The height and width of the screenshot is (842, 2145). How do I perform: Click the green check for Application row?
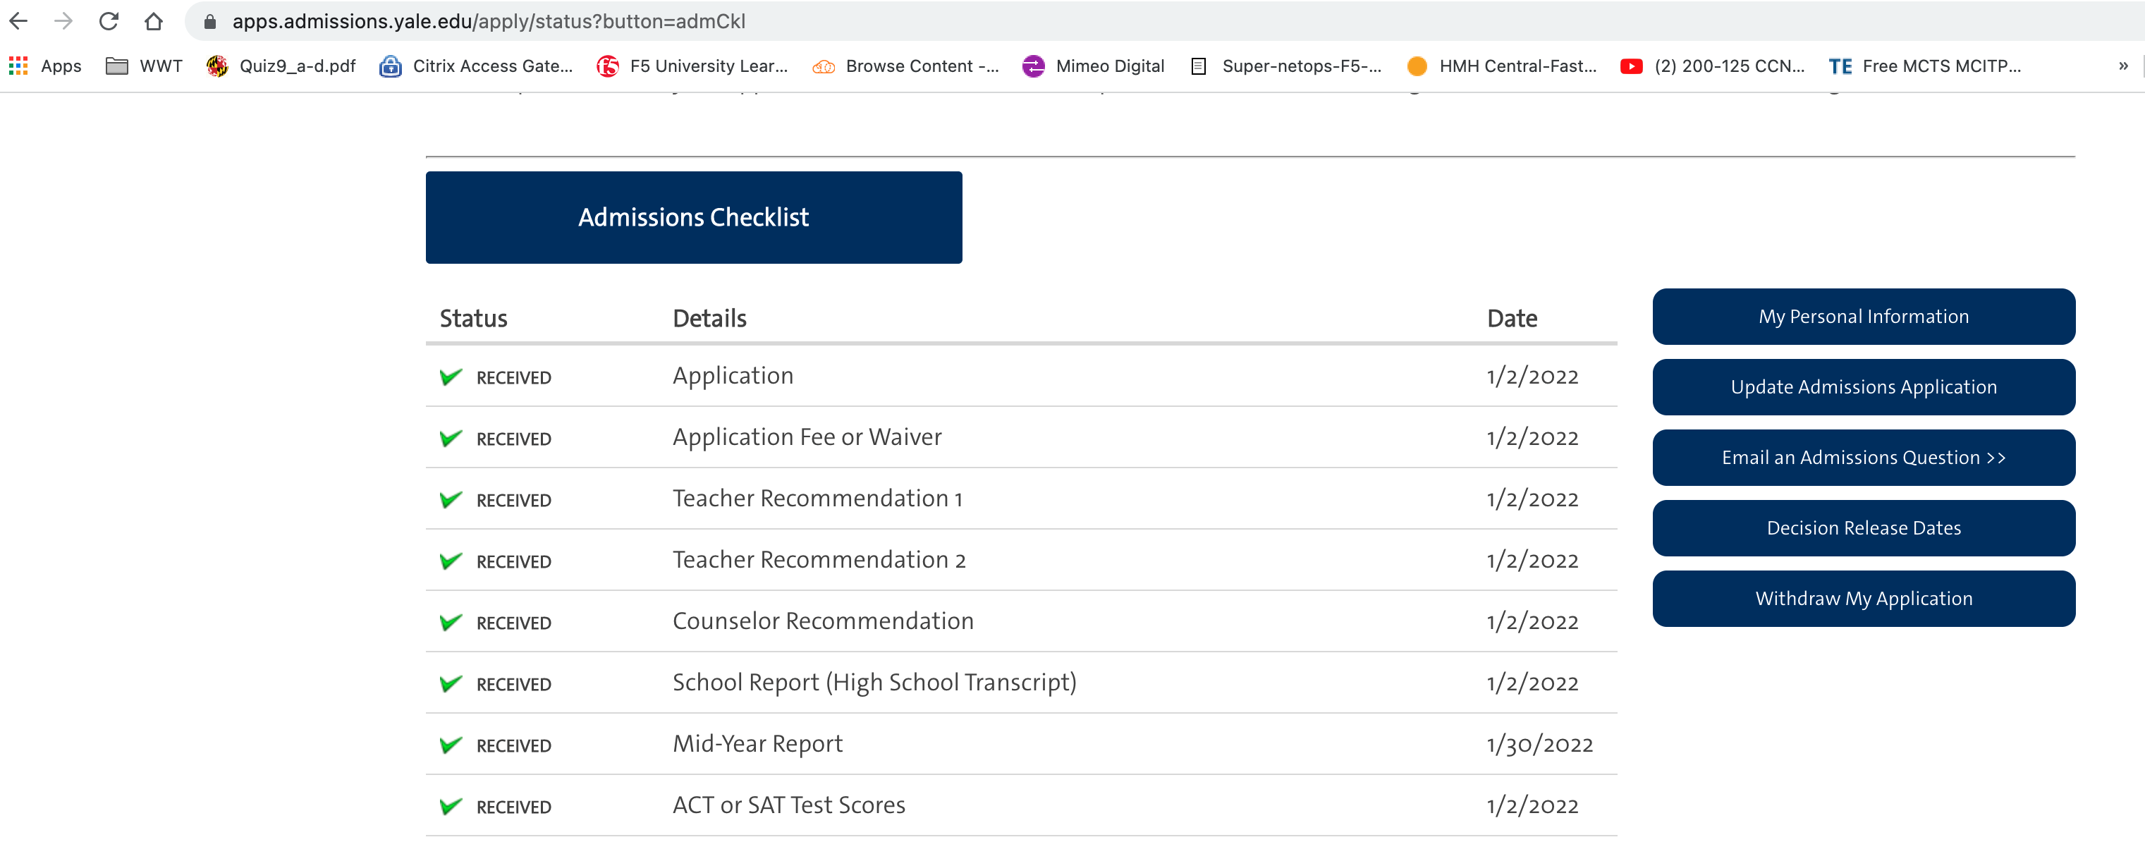point(451,377)
